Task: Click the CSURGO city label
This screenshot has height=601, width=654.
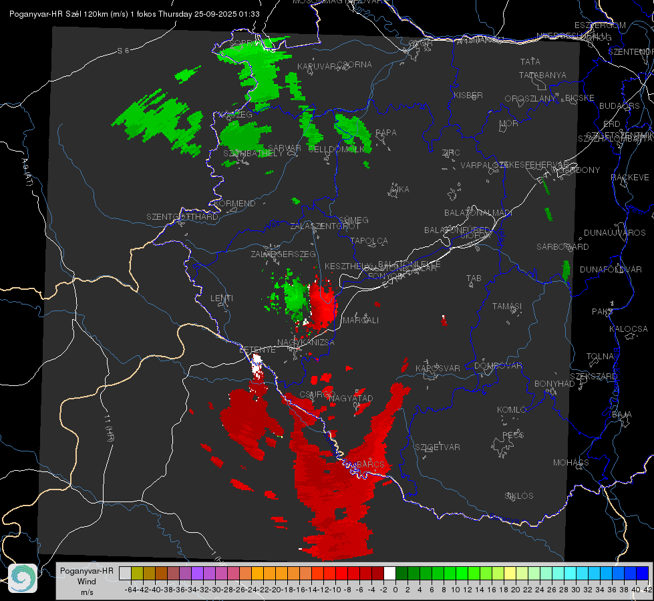Action: [x=317, y=395]
